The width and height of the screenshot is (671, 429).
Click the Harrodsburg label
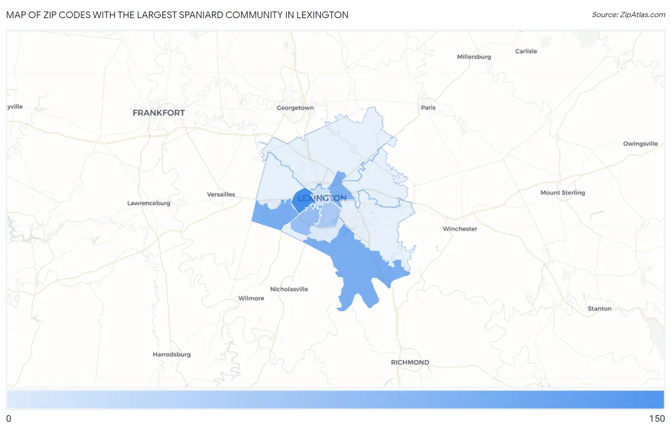[x=172, y=354]
